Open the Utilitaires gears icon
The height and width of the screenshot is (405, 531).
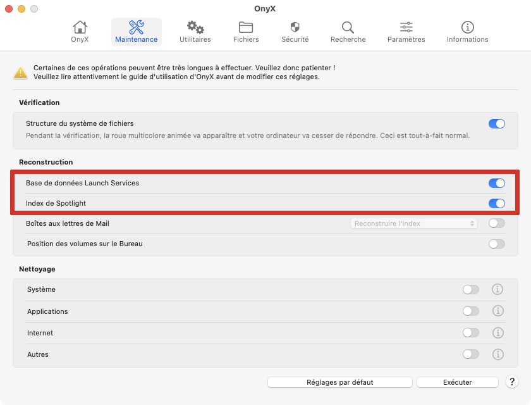pos(195,27)
